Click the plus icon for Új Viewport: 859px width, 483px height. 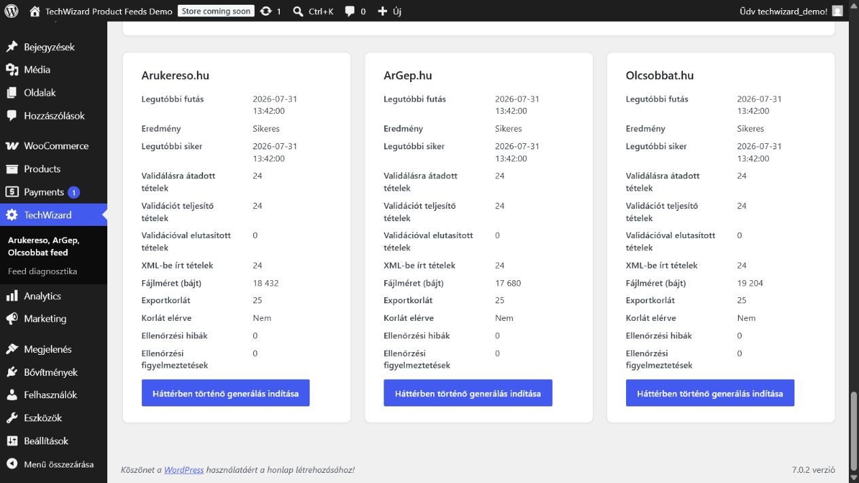pyautogui.click(x=382, y=11)
